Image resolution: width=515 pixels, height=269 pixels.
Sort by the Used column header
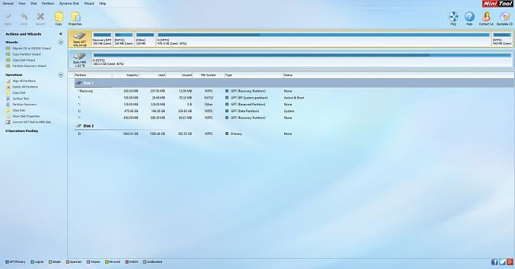point(152,75)
